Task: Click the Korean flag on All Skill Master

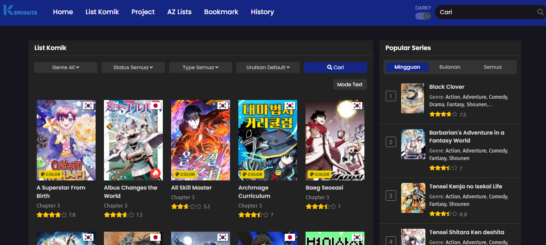Action: click(x=222, y=105)
